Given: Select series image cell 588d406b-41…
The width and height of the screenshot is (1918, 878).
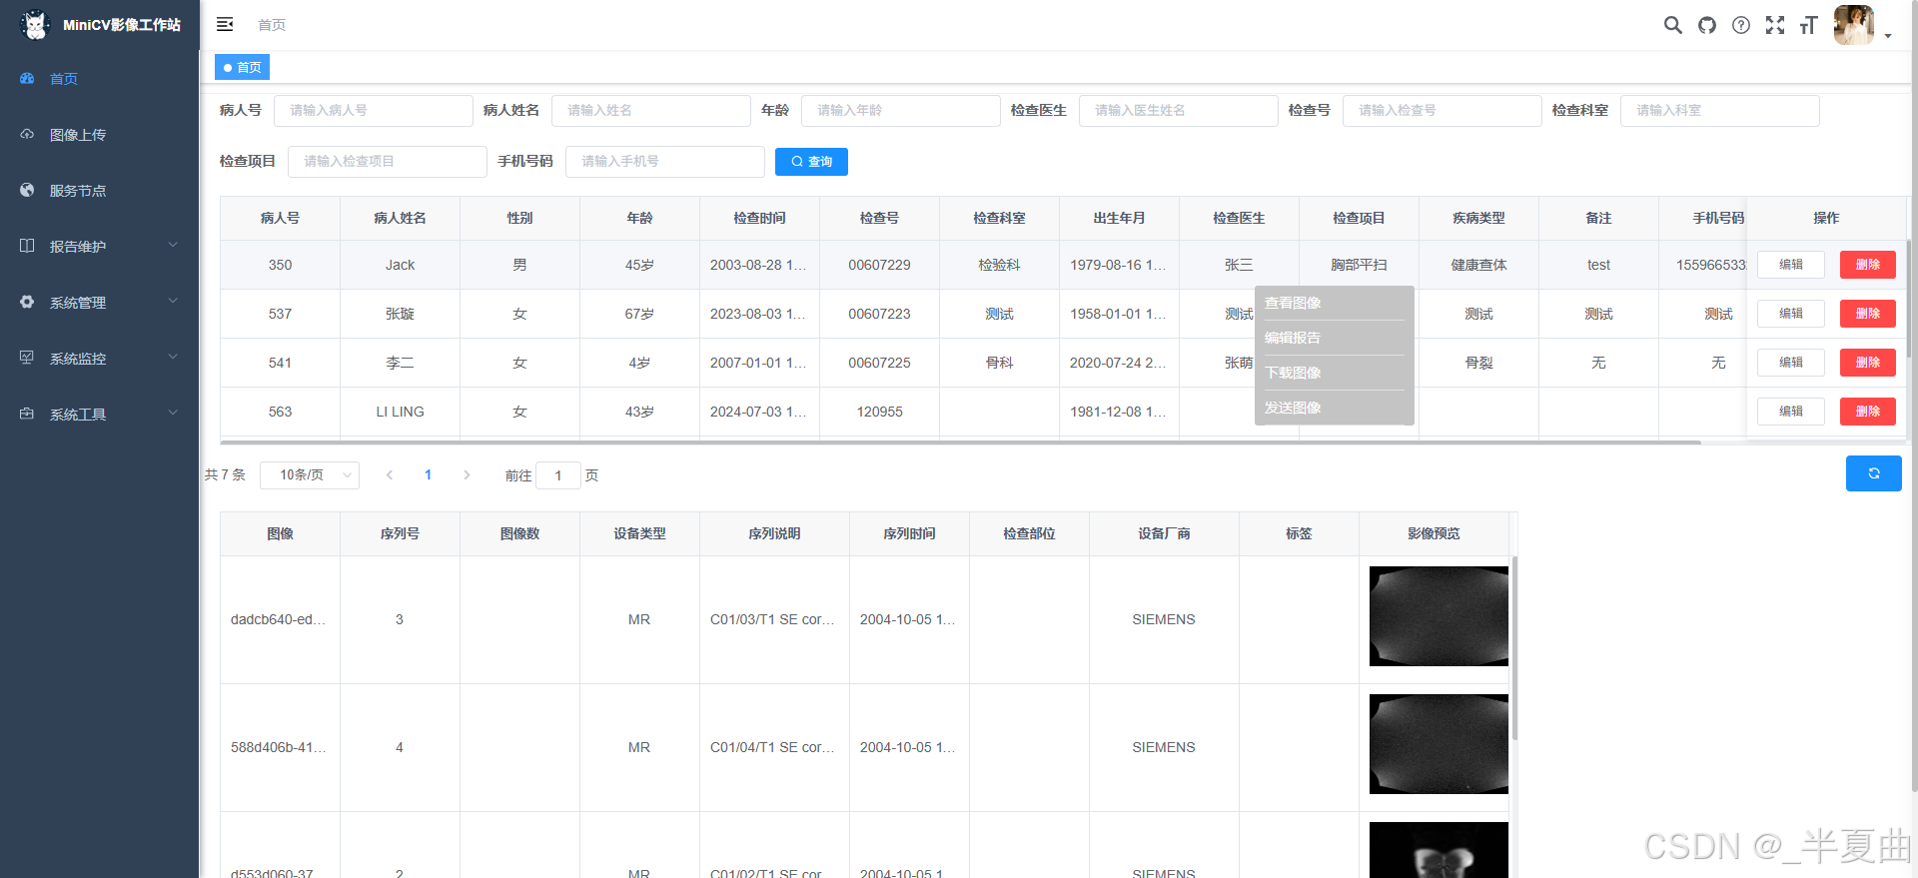Looking at the screenshot, I should coord(281,748).
